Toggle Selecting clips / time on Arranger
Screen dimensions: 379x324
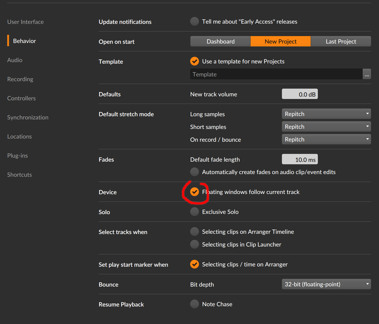pyautogui.click(x=194, y=264)
